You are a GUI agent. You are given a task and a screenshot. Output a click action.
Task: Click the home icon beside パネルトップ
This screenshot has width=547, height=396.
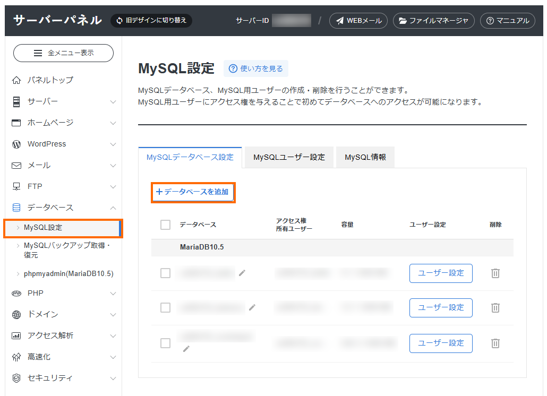16,81
